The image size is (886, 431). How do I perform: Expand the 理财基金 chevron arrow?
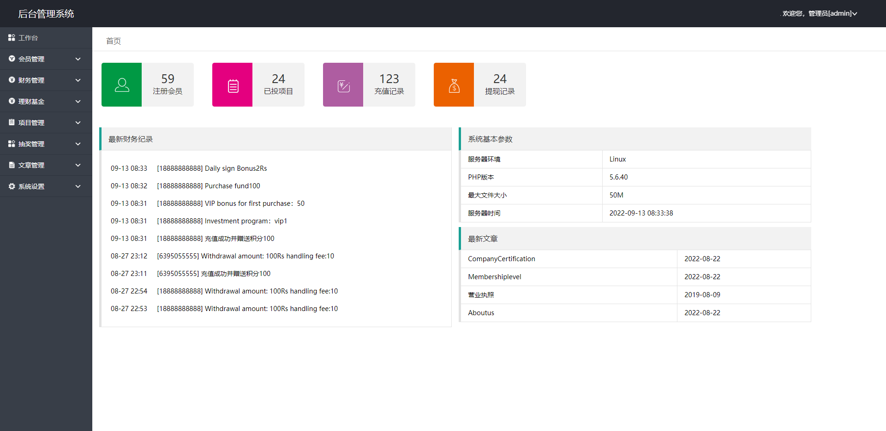78,102
